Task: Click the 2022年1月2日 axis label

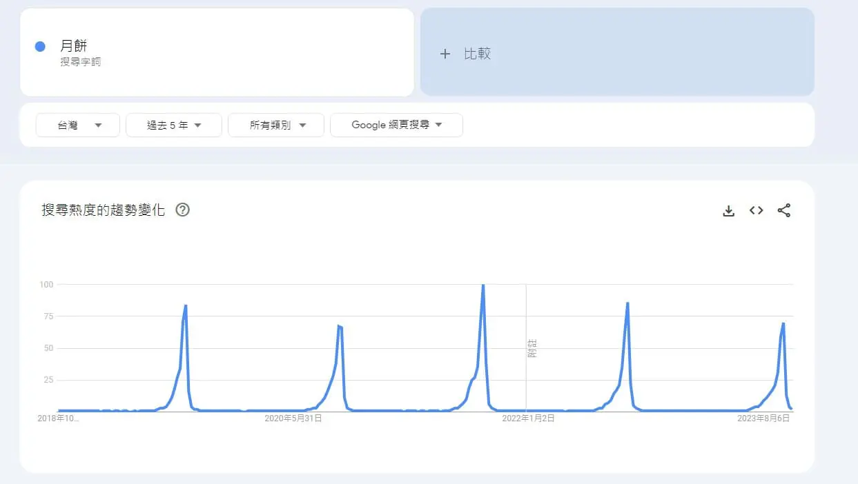Action: click(528, 418)
